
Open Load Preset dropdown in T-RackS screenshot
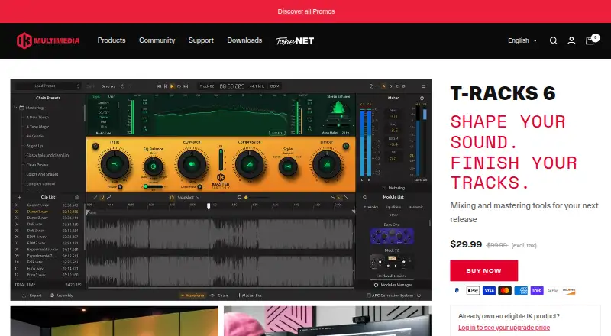pyautogui.click(x=47, y=86)
